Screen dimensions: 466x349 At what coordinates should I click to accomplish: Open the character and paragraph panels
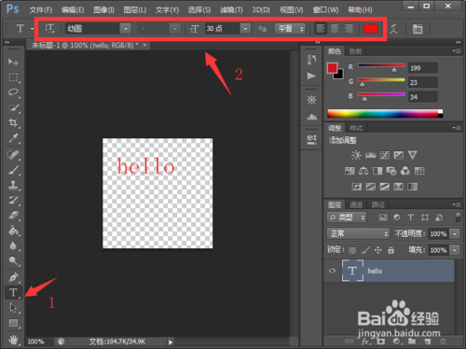418,29
